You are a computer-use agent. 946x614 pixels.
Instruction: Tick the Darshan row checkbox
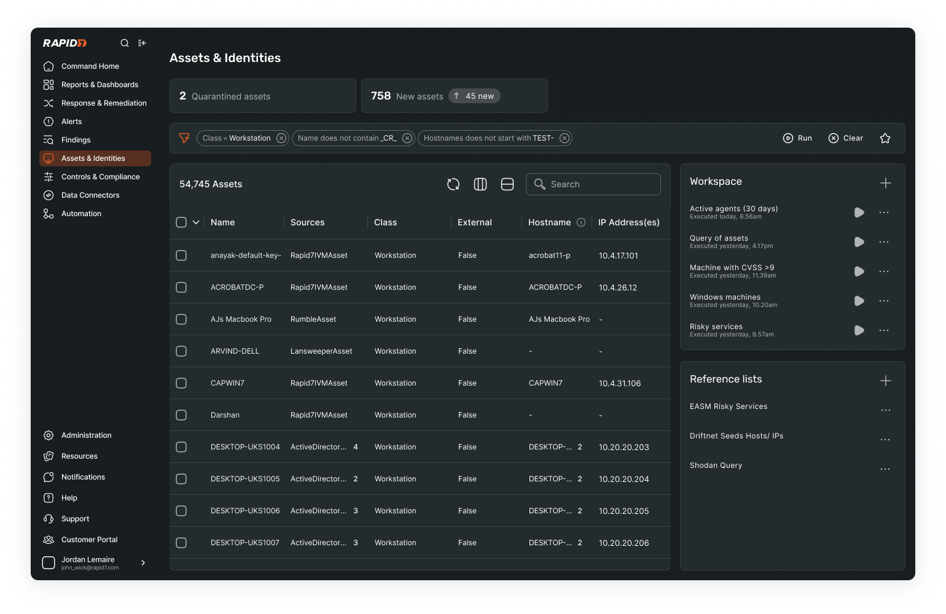(181, 415)
